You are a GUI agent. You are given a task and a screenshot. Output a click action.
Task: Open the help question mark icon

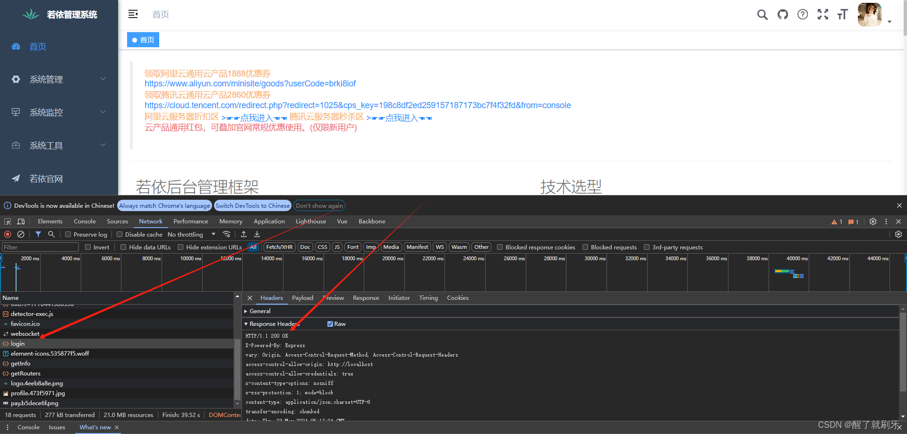pos(803,15)
